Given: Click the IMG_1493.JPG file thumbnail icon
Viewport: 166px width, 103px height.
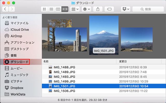Looking at the screenshot, I should 50,77.
